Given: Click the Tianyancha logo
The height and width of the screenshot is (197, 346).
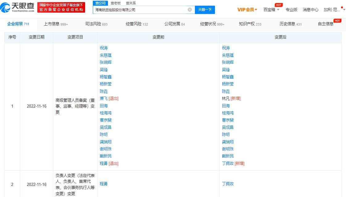Looking at the screenshot, I should tap(17, 7).
